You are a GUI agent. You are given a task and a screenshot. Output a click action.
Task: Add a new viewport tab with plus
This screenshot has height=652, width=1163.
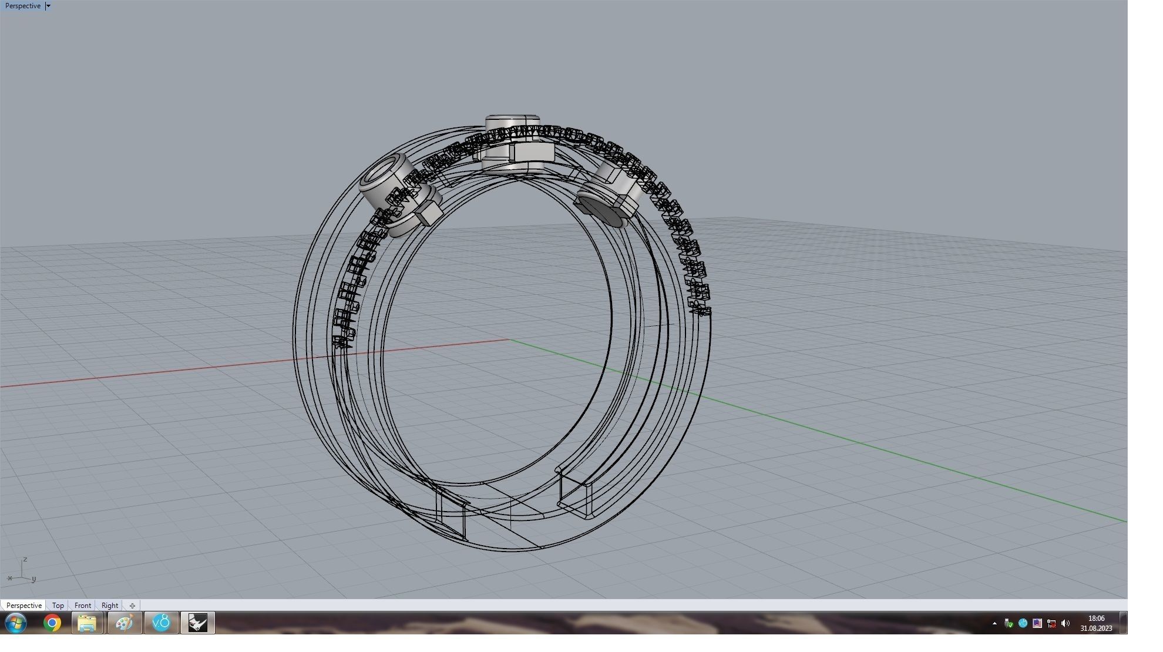[132, 606]
